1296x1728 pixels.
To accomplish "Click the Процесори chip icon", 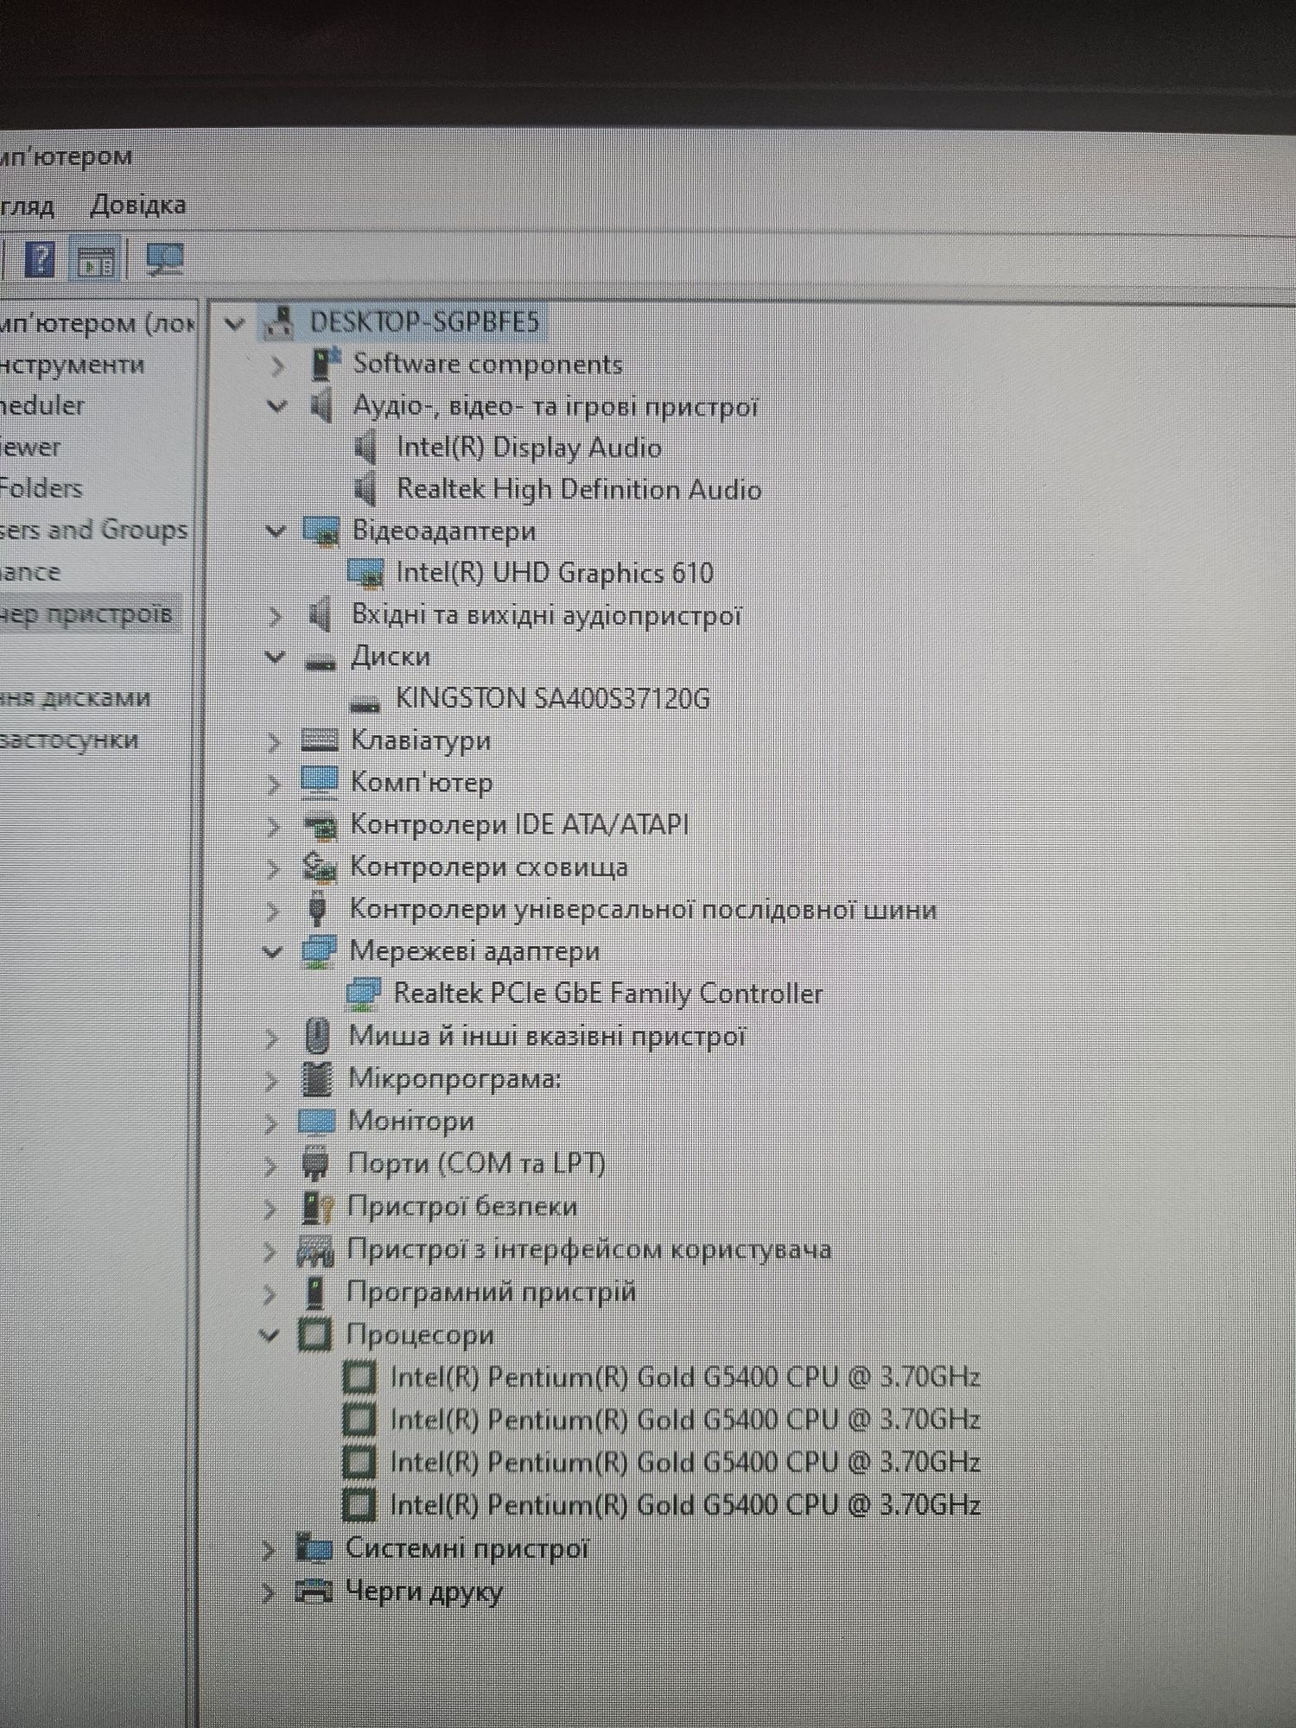I will 314,1335.
